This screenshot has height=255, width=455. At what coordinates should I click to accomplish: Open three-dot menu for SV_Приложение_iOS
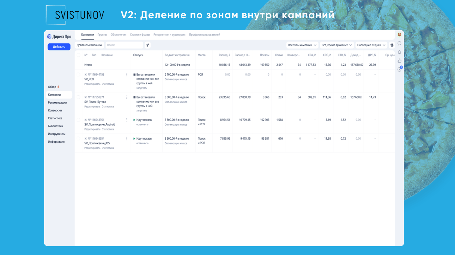pyautogui.click(x=127, y=139)
